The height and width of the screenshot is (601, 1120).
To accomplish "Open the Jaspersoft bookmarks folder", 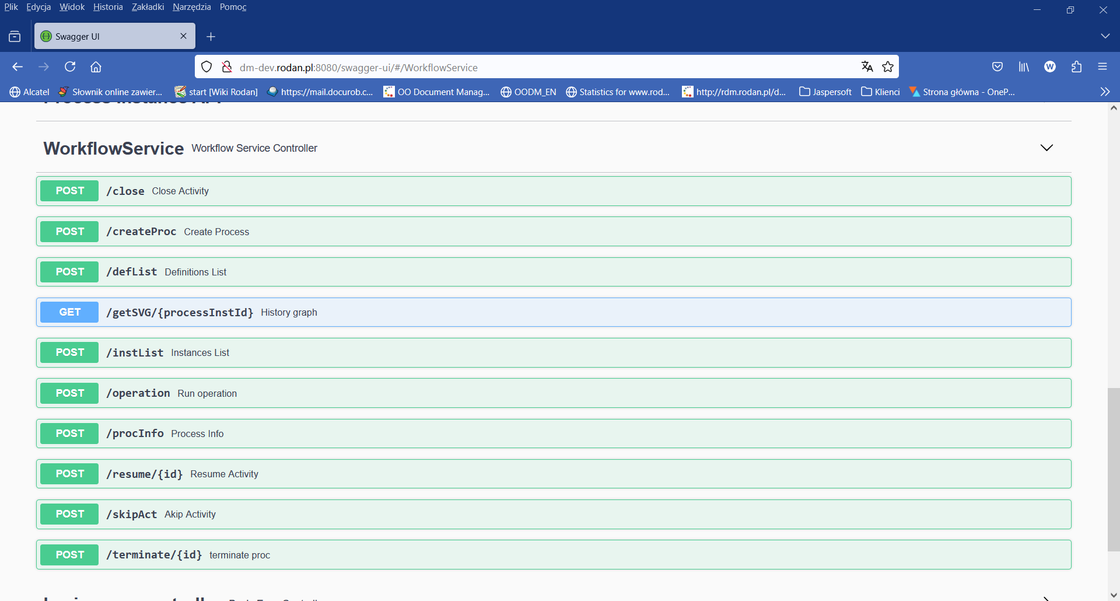I will click(x=825, y=92).
